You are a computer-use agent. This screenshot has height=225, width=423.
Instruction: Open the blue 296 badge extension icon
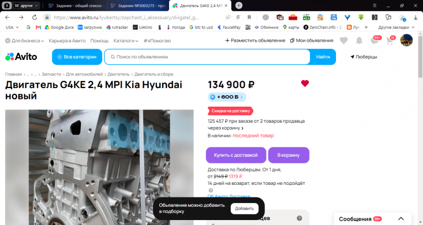click(x=334, y=18)
